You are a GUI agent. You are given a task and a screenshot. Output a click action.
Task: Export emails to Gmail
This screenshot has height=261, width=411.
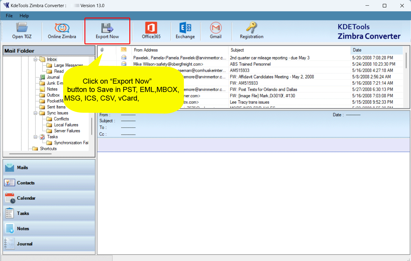(216, 31)
